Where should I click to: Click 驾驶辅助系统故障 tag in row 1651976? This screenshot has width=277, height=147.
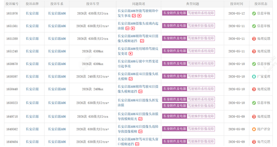201,13
